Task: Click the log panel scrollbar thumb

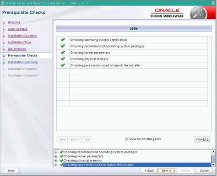Action: click(213, 159)
